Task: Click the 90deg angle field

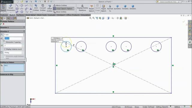Action: point(13,52)
